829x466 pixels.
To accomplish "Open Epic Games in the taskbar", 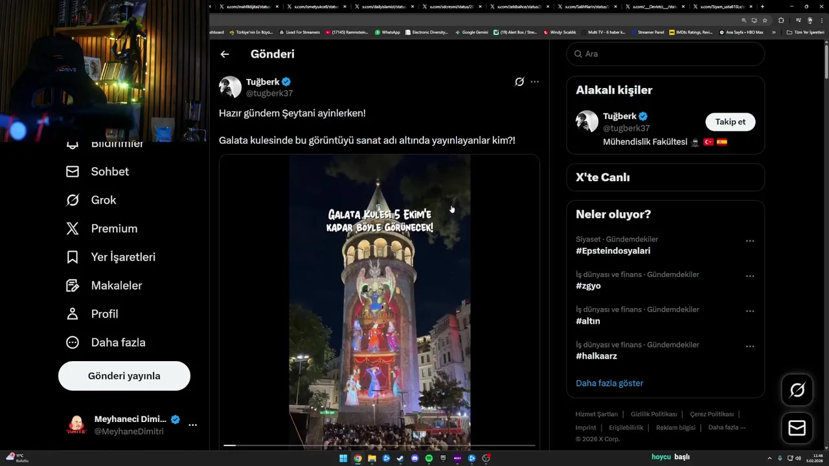I will point(443,458).
